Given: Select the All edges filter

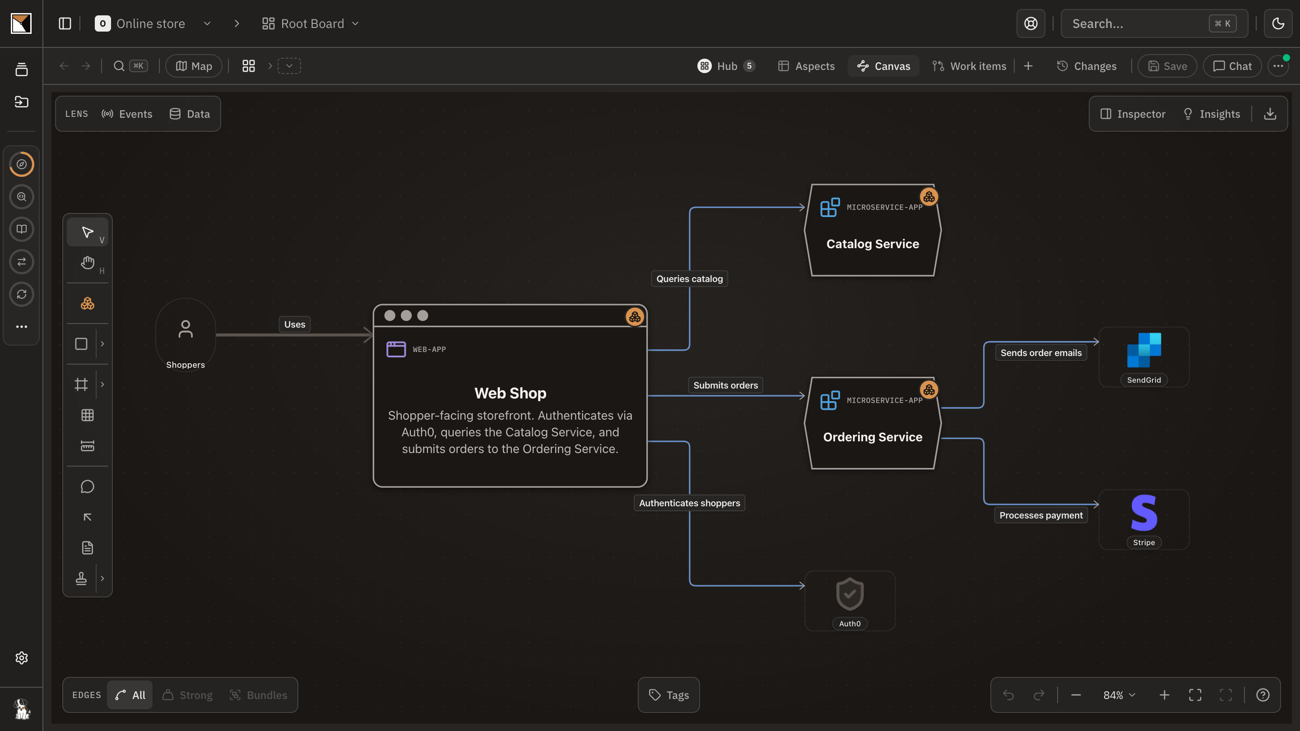Looking at the screenshot, I should (x=130, y=695).
